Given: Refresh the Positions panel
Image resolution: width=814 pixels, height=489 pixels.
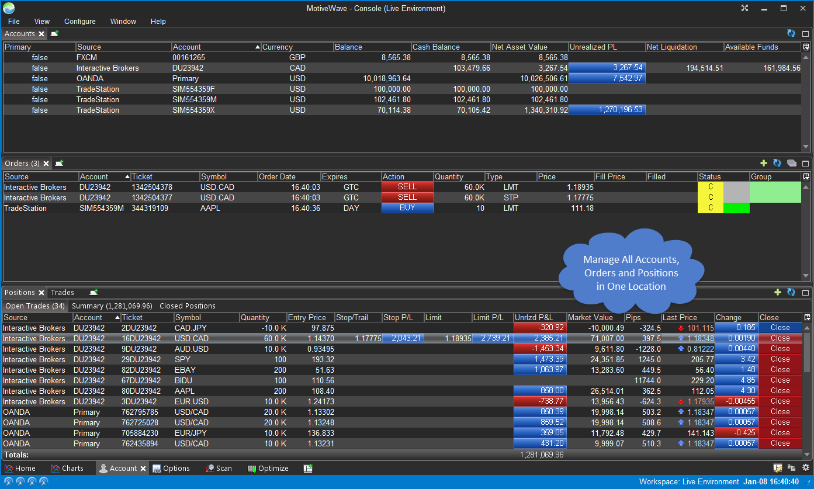Looking at the screenshot, I should (x=791, y=292).
